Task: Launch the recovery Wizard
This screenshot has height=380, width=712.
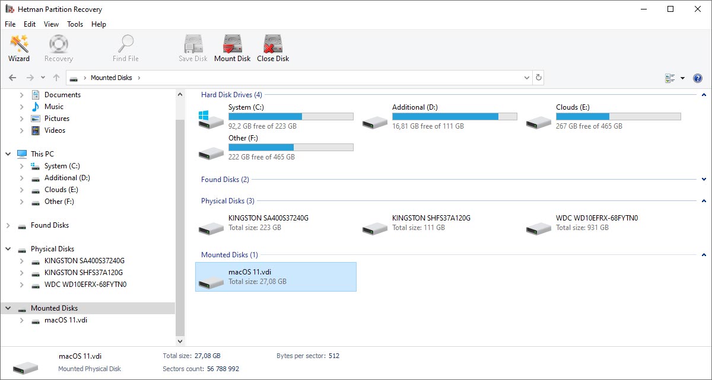Action: click(x=19, y=49)
